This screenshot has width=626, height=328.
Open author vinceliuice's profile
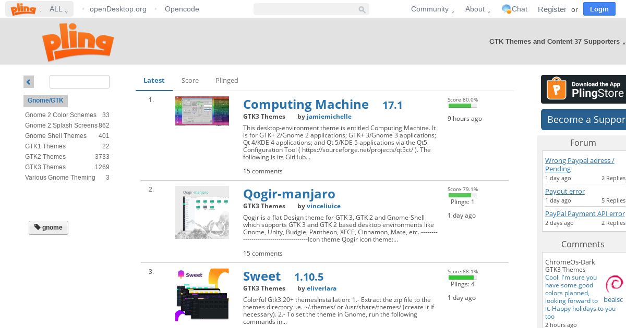pos(323,206)
